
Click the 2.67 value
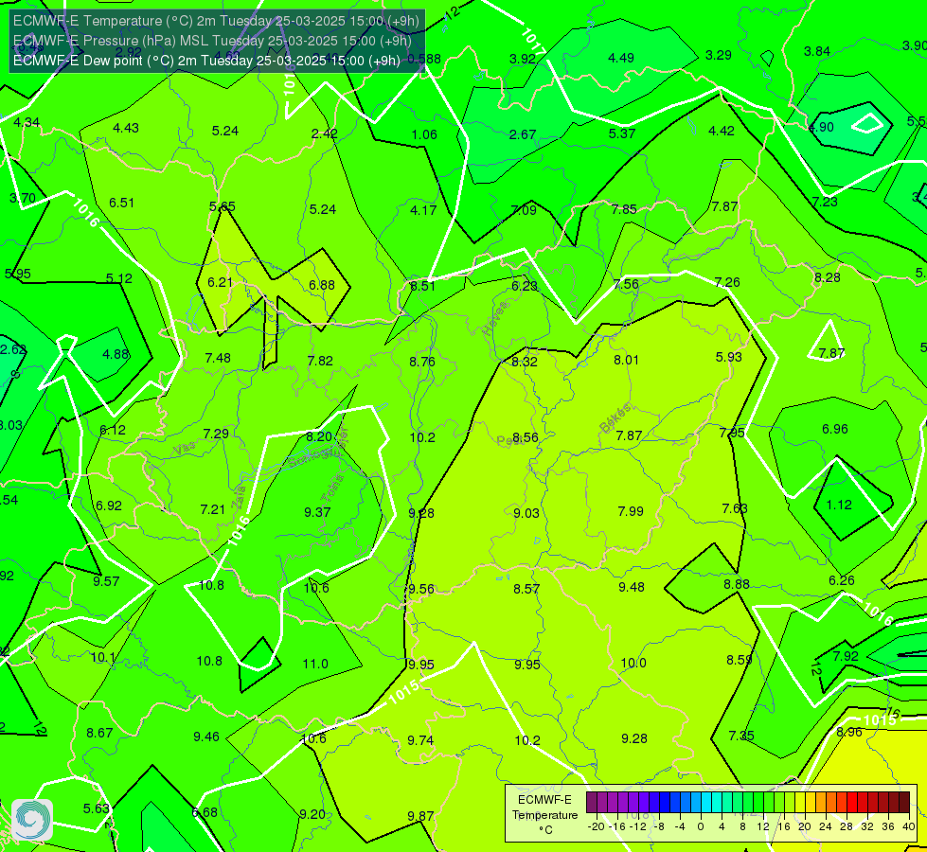pos(523,134)
